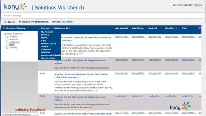Image resolution: width=206 pixels, height=116 pixels.
Task: Open segGreyFoc value under Android
Action: tap(154, 96)
